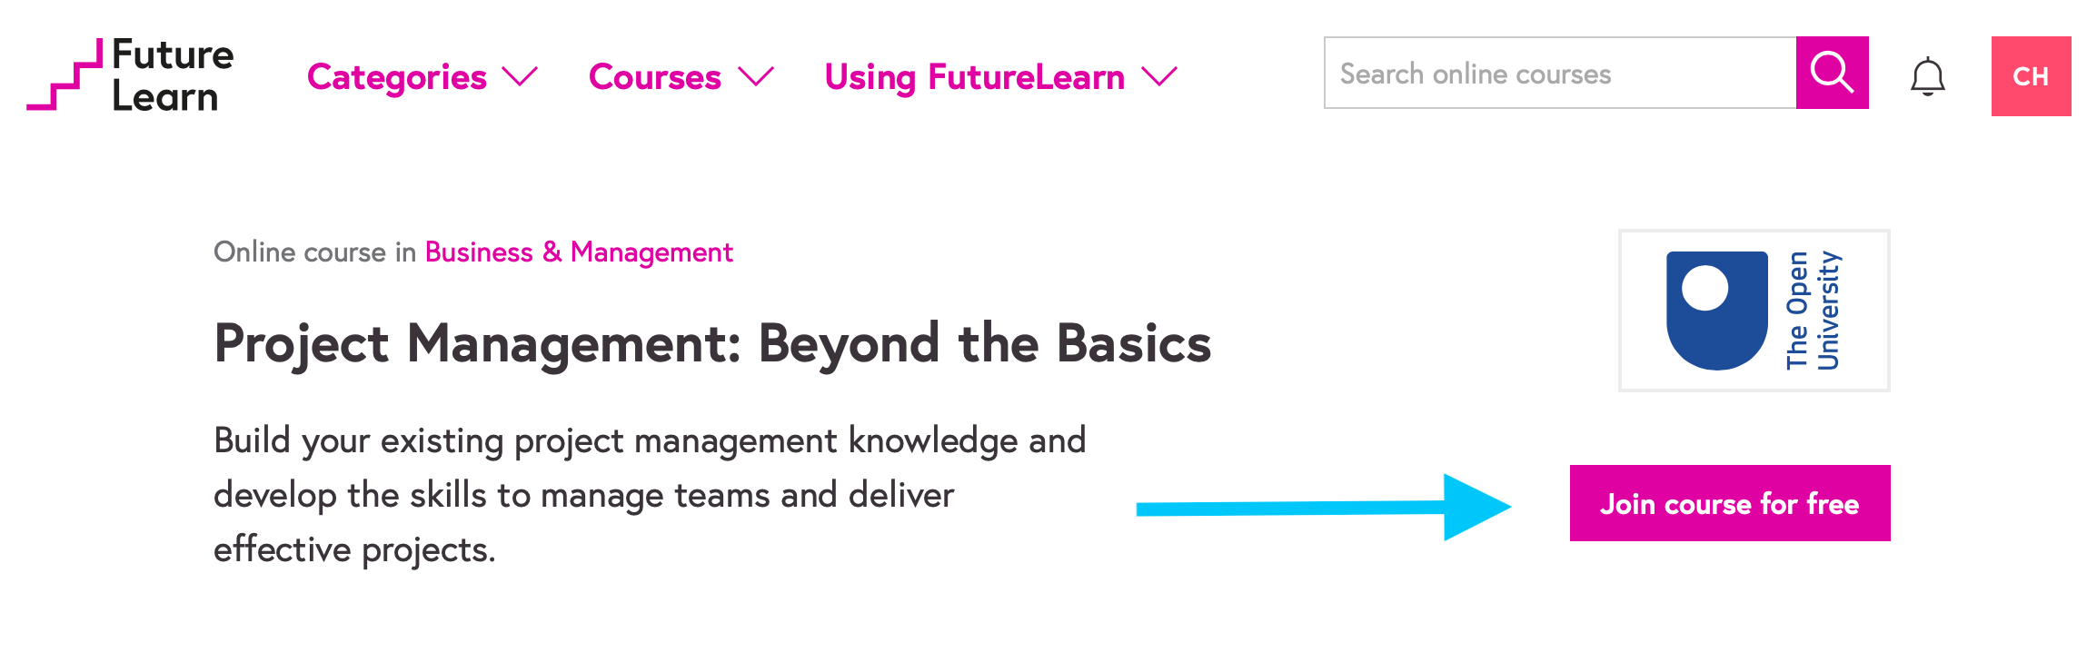The height and width of the screenshot is (672, 2097).
Task: Click the "Online course in" label text
Action: point(314,252)
